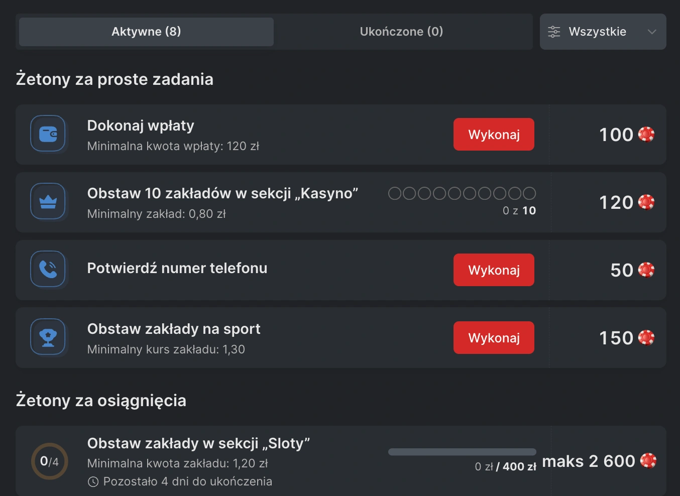This screenshot has height=496, width=680.
Task: Switch to the Ukończone tab
Action: click(401, 32)
